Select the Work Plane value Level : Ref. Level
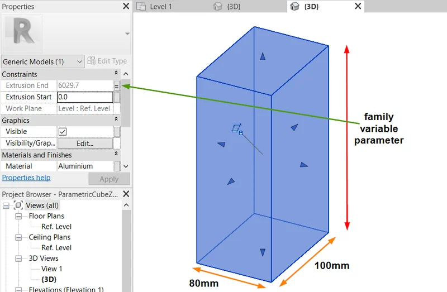Image resolution: width=447 pixels, height=292 pixels. coord(84,108)
